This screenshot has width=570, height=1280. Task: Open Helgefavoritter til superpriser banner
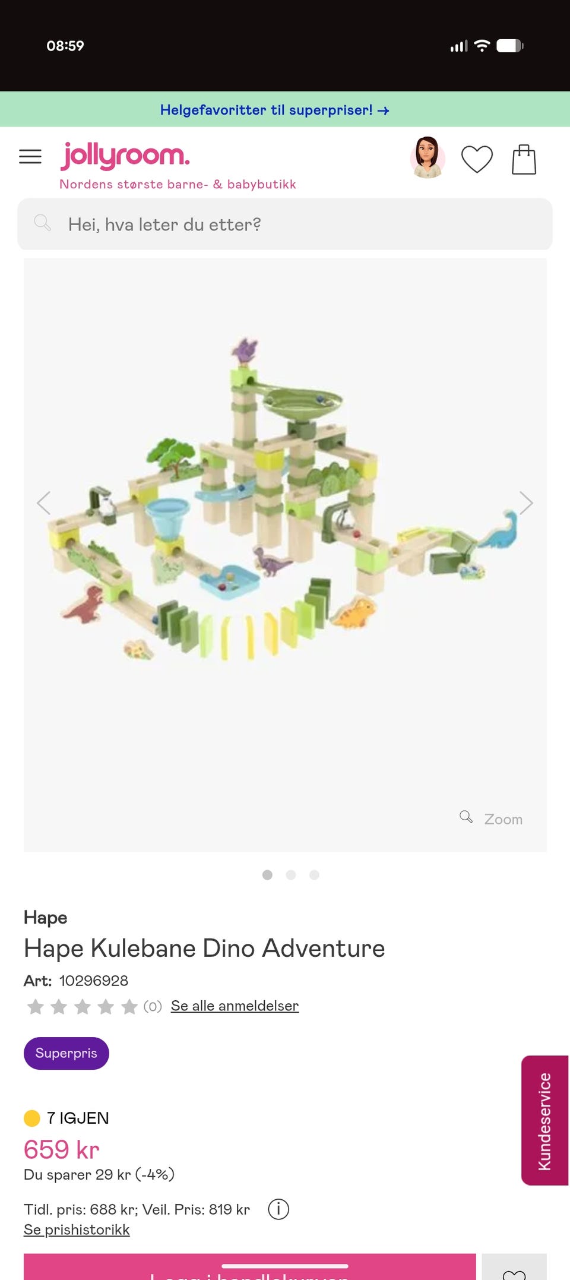pos(274,110)
